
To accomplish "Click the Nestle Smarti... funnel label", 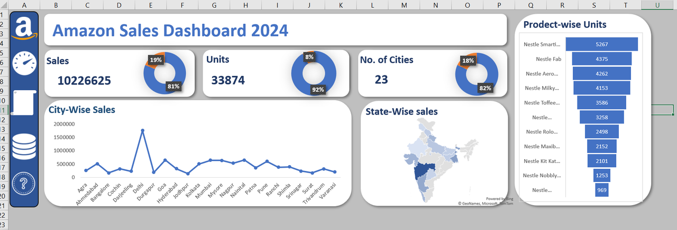I will [542, 44].
